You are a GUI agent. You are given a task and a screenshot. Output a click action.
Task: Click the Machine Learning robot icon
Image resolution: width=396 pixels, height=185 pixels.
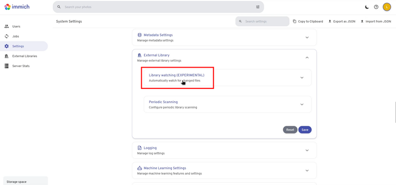[139, 168]
